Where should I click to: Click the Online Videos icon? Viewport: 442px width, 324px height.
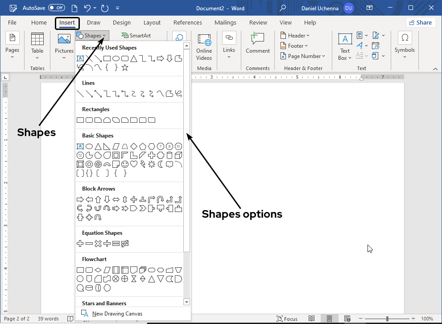tap(204, 48)
